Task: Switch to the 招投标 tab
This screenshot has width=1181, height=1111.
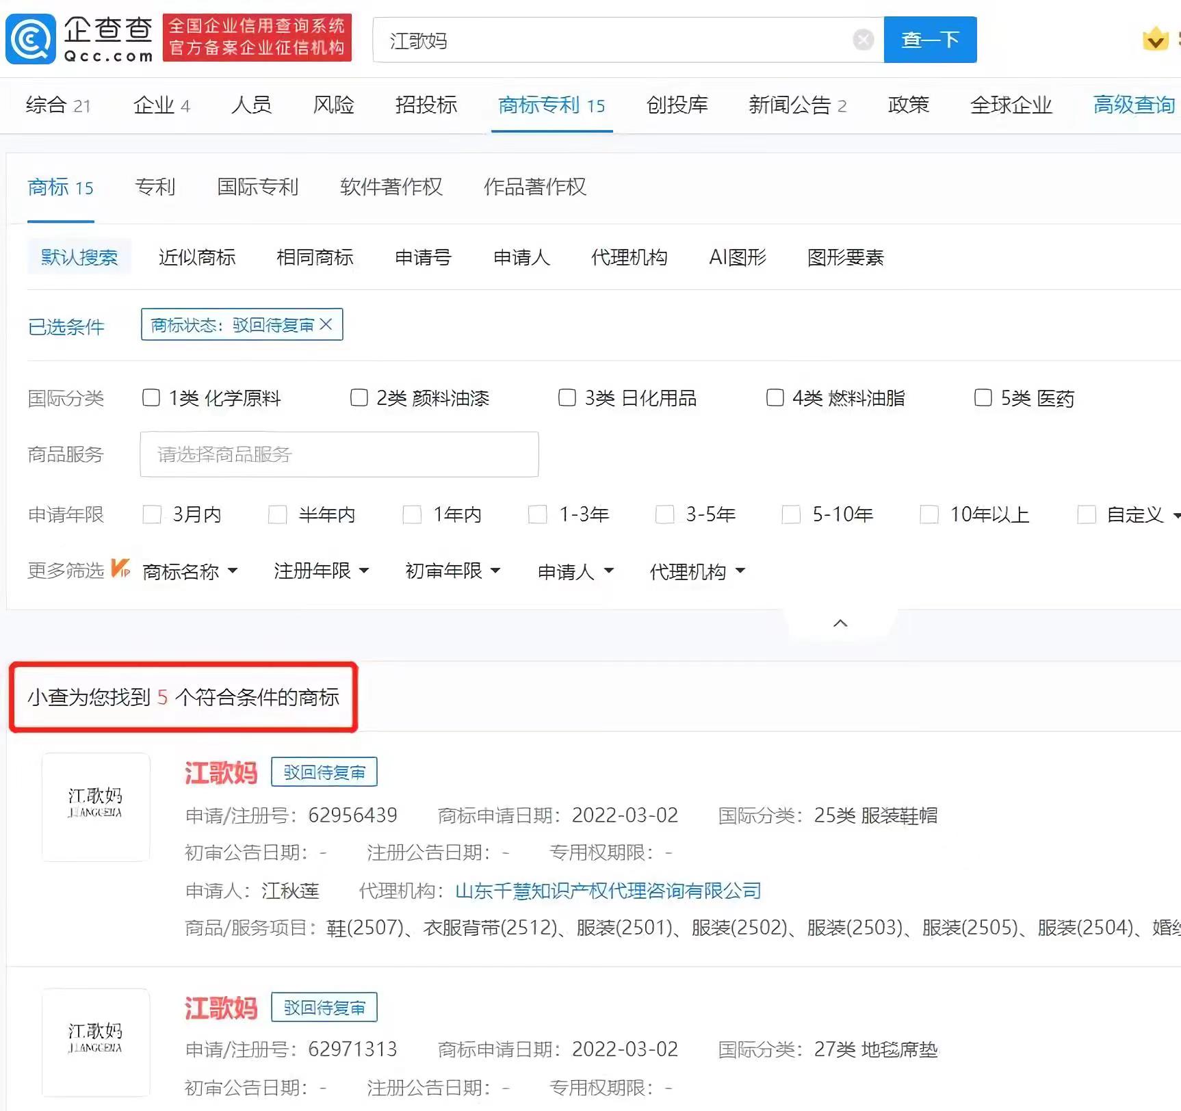Action: (x=426, y=105)
